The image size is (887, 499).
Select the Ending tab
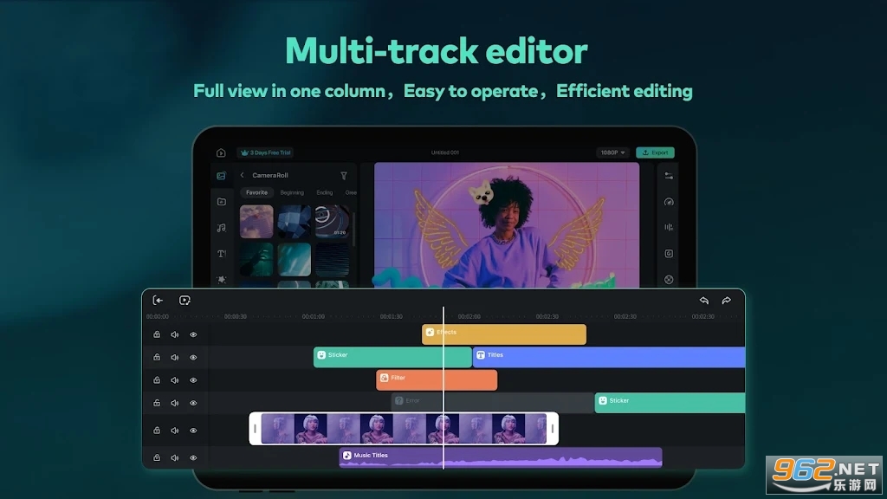click(325, 192)
